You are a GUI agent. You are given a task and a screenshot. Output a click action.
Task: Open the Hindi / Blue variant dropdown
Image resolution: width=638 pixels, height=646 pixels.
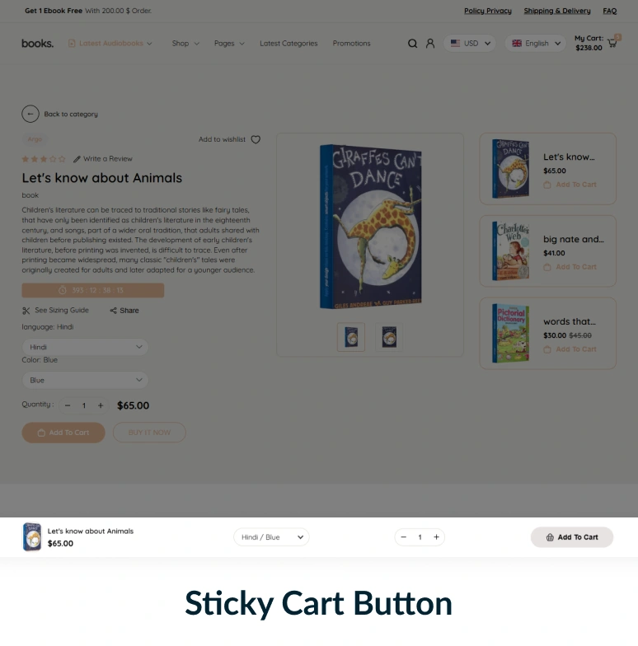(x=271, y=537)
